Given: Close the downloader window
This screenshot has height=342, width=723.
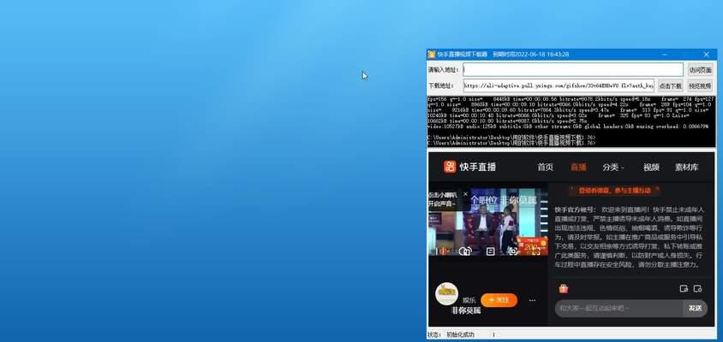Looking at the screenshot, I should (707, 55).
